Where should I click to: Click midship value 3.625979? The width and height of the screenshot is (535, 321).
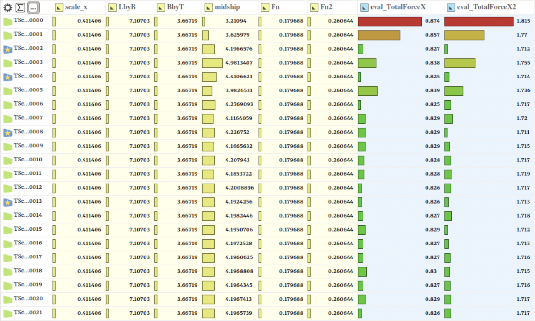tap(237, 35)
